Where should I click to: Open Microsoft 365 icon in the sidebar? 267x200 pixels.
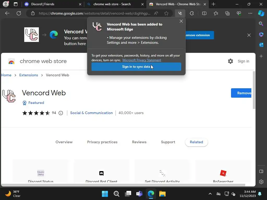click(x=261, y=34)
